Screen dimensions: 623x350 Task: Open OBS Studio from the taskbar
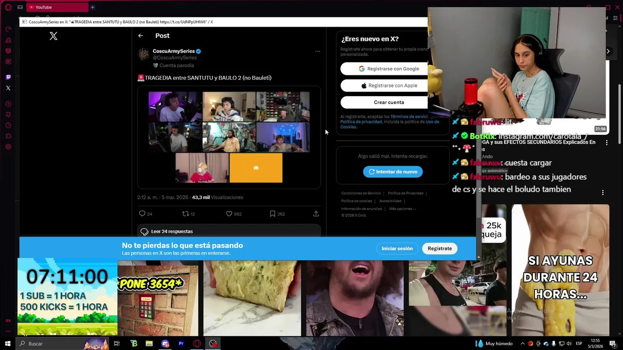(213, 344)
